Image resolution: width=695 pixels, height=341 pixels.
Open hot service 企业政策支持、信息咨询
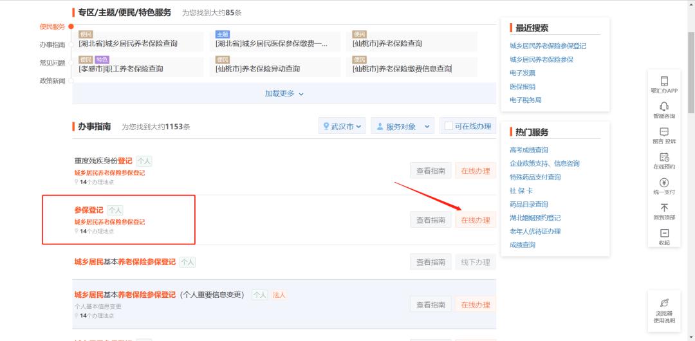click(545, 163)
